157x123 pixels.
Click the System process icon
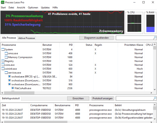pos(3,49)
